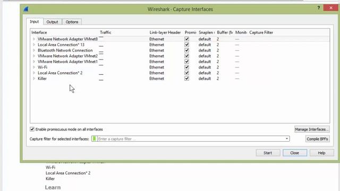The image size is (340, 191).
Task: Sort by the Link-layer Header column
Action: coord(165,32)
